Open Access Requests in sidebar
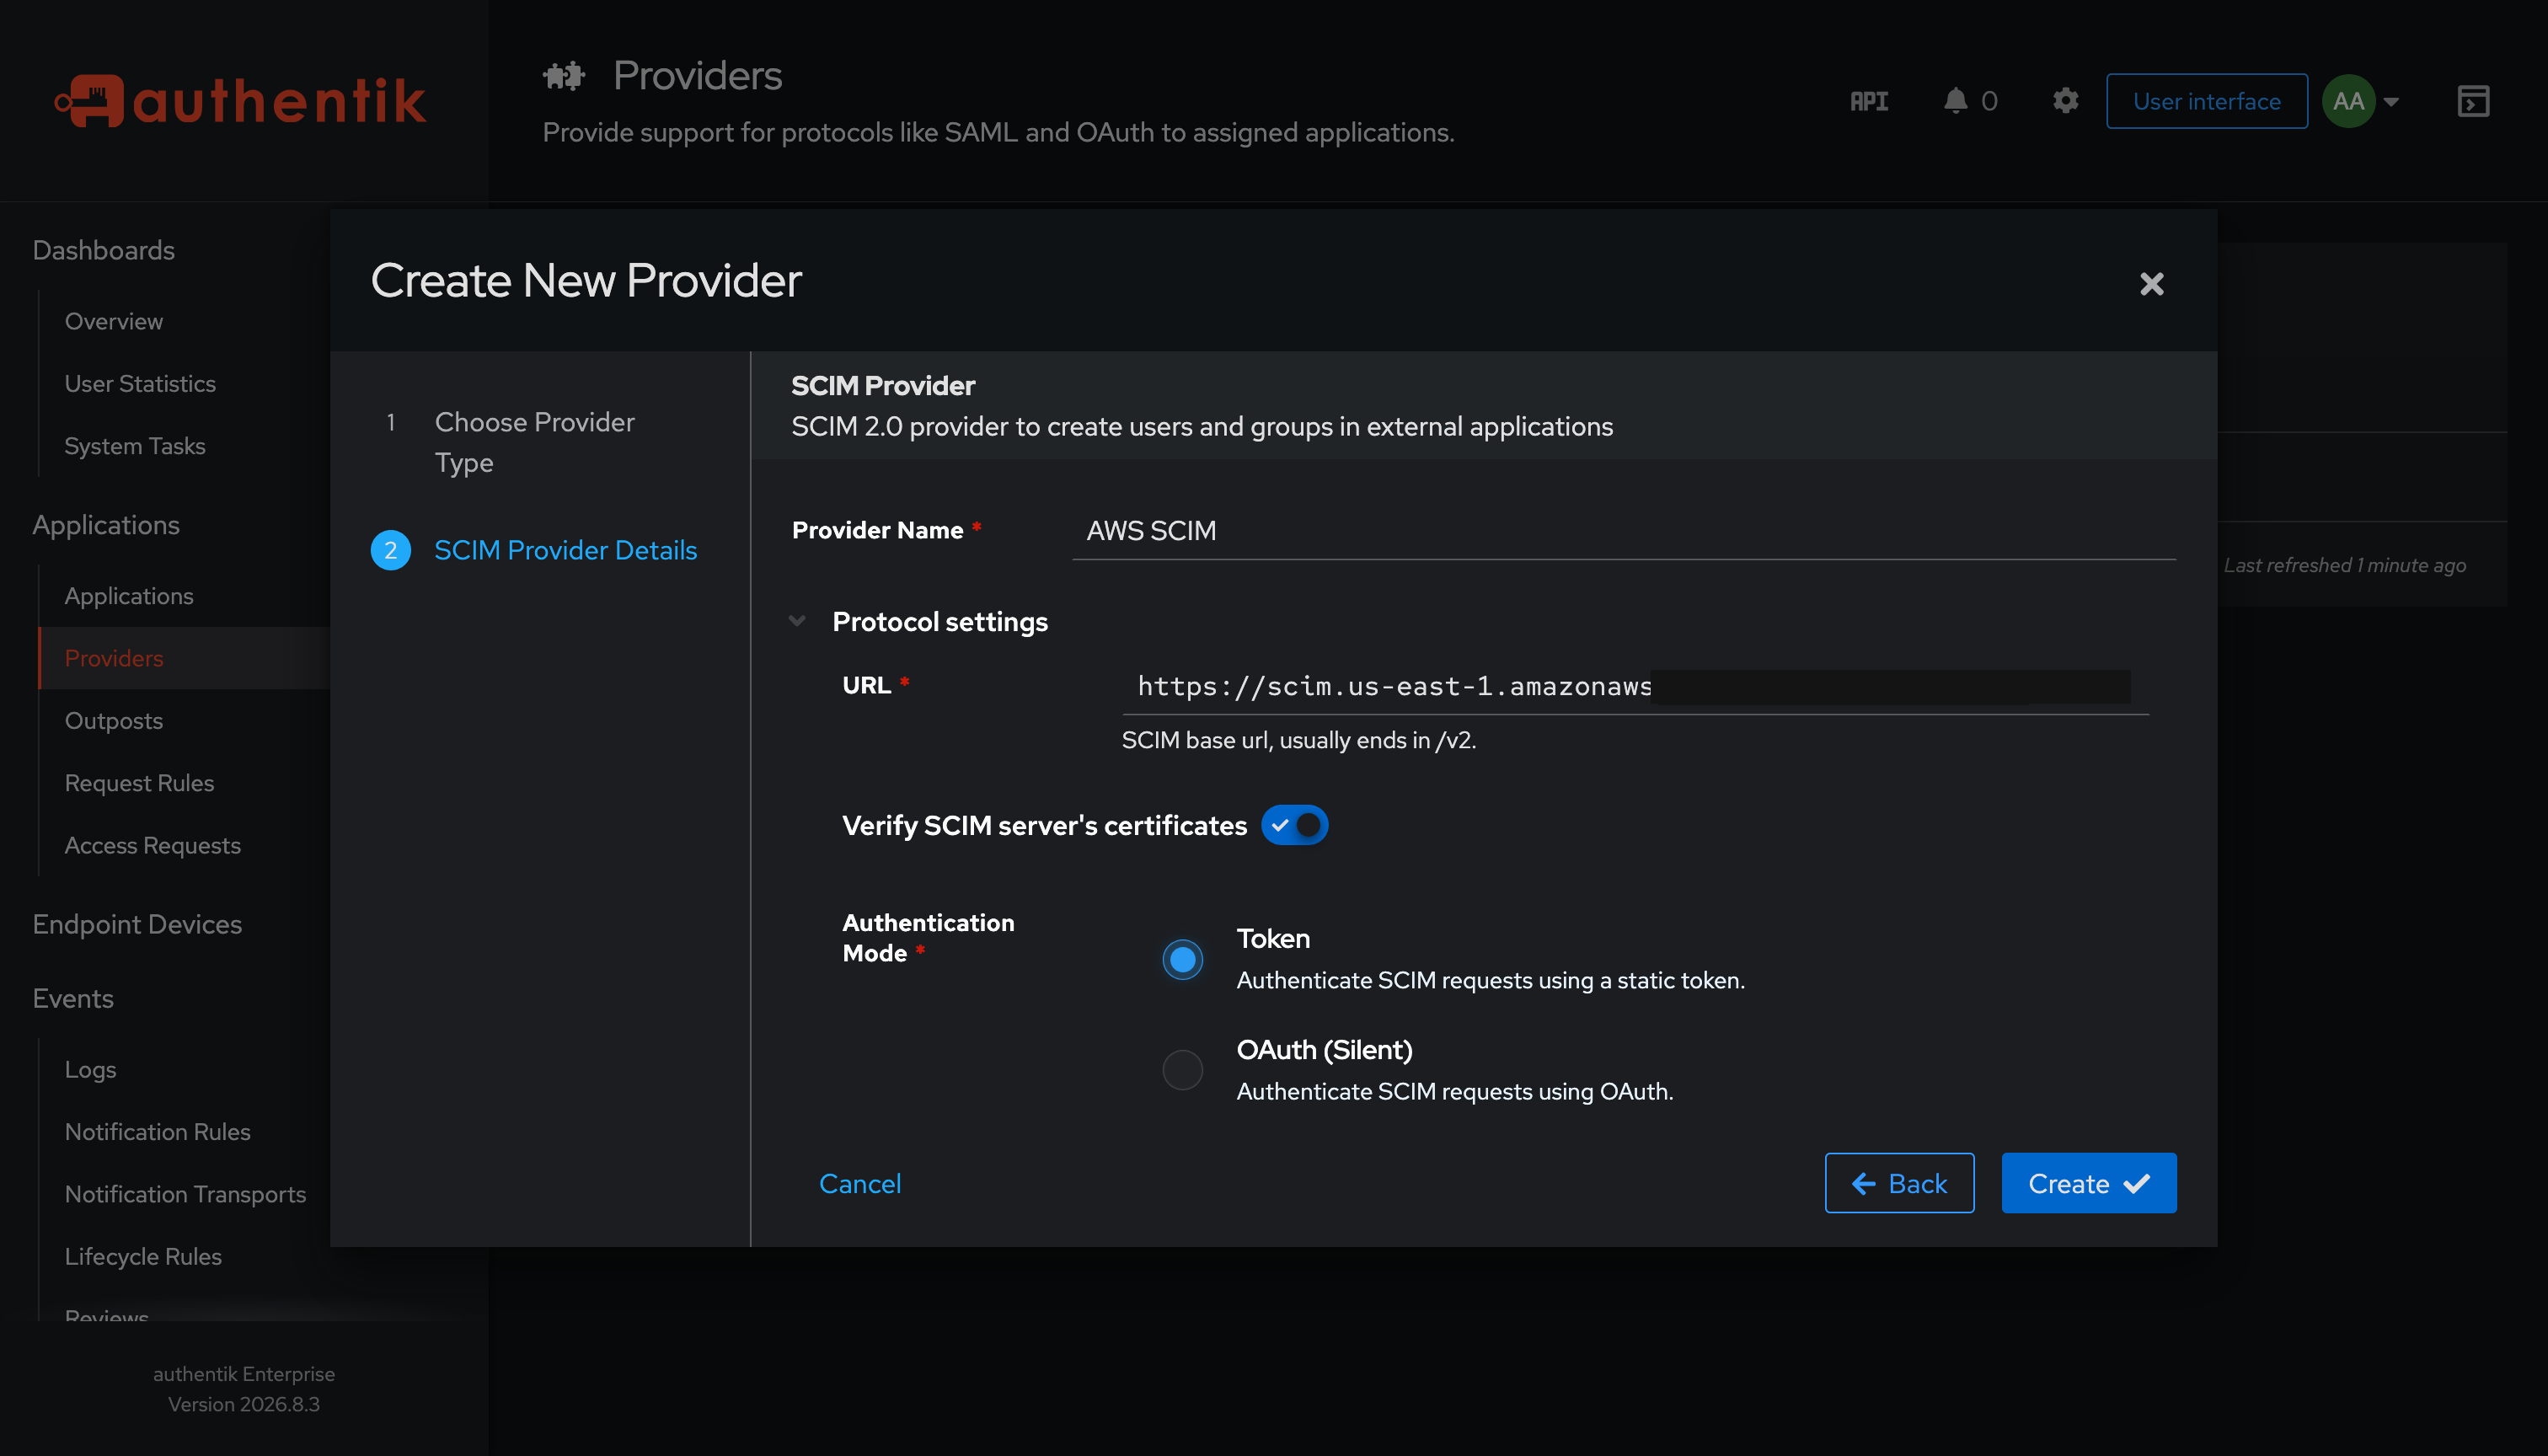The image size is (2548, 1456). tap(153, 845)
